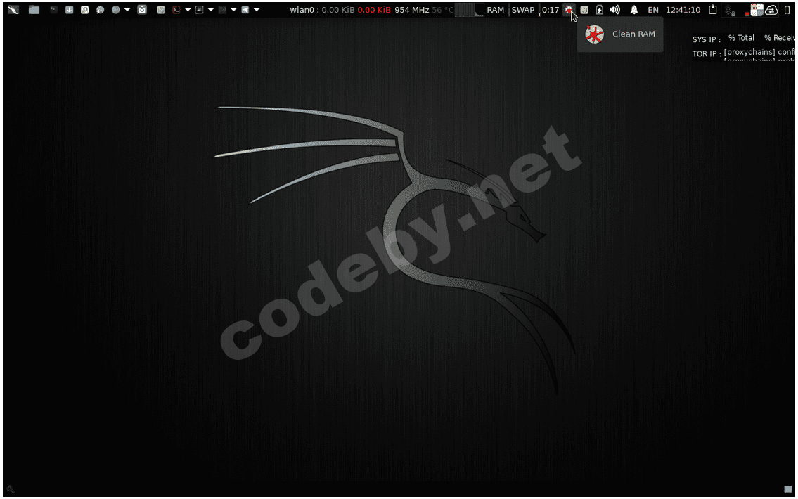798x499 pixels.
Task: Click the download arrow launcher icon
Action: coord(69,10)
